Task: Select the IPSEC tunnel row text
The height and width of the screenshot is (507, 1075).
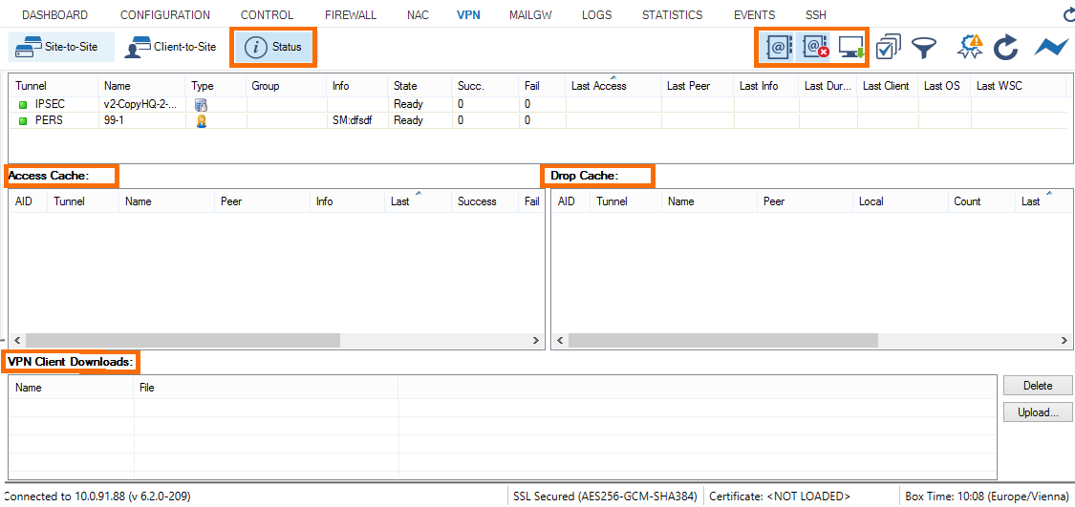Action: coord(50,105)
